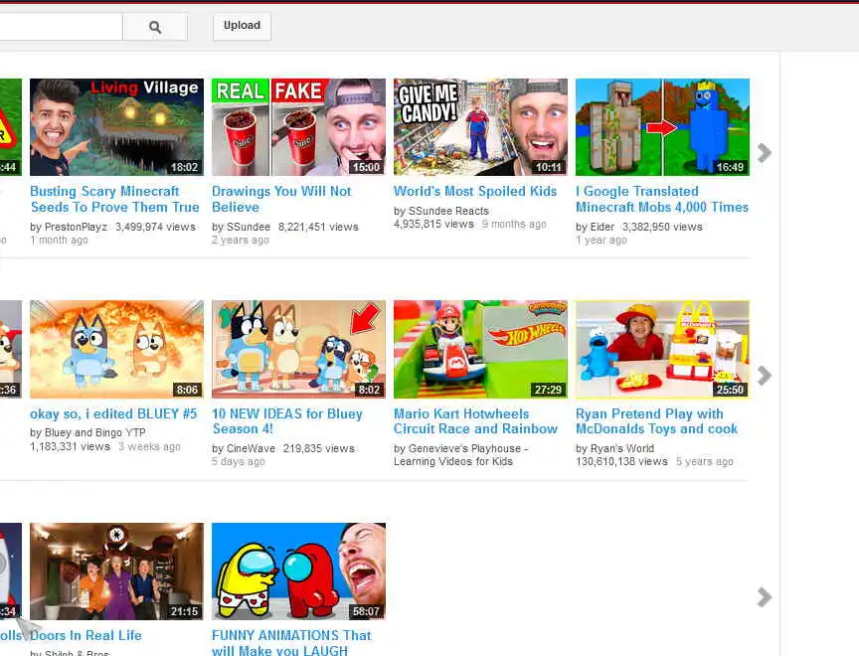This screenshot has height=656, width=859.
Task: Click the 16:49 duration badge
Action: [731, 167]
